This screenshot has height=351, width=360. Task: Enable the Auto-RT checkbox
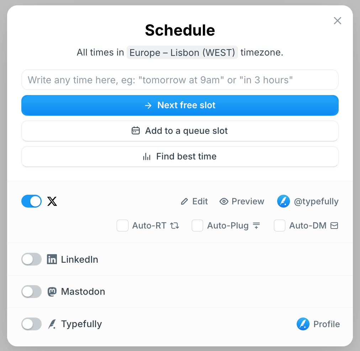(x=122, y=225)
